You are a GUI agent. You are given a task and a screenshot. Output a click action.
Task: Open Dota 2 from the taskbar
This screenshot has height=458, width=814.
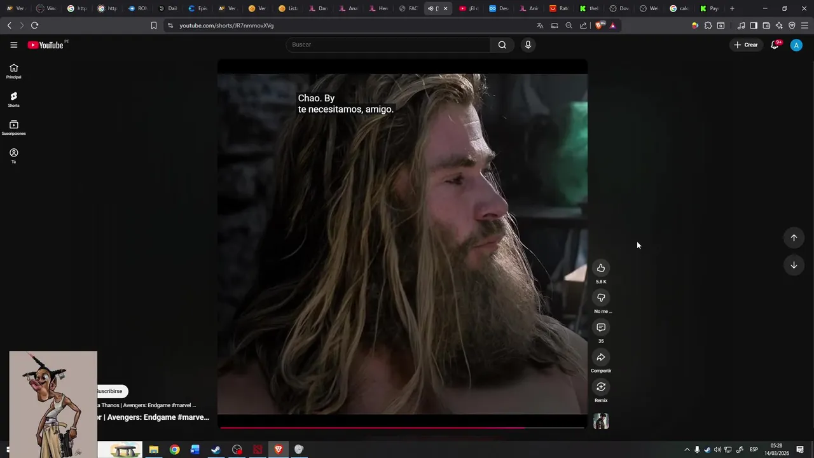pos(258,450)
